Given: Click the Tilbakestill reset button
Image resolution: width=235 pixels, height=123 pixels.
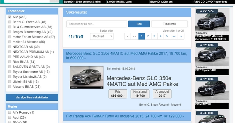Looking at the screenshot, I should 169,24.
